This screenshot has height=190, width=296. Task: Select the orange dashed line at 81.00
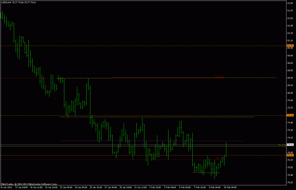[144, 45]
